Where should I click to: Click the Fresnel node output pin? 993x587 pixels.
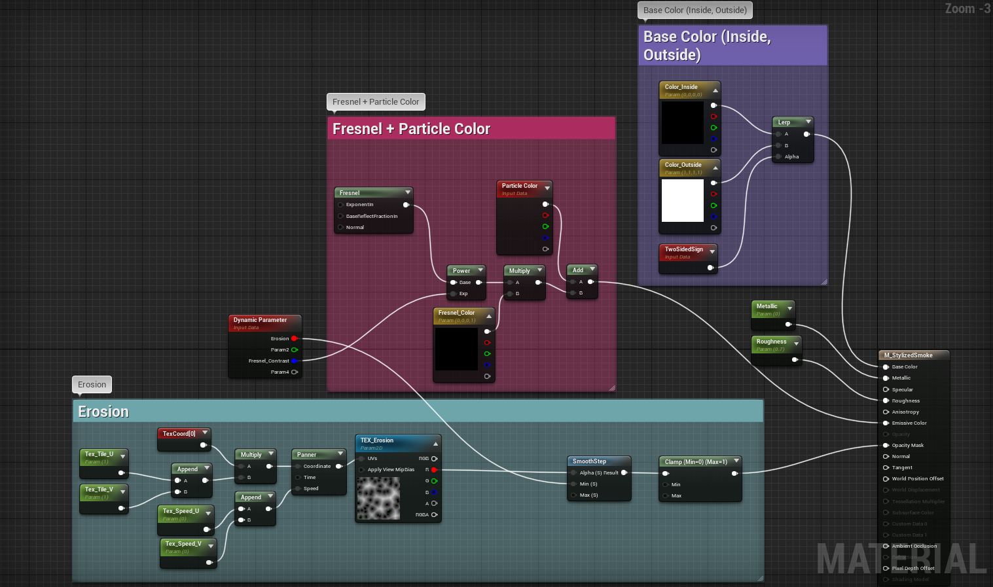pyautogui.click(x=406, y=205)
